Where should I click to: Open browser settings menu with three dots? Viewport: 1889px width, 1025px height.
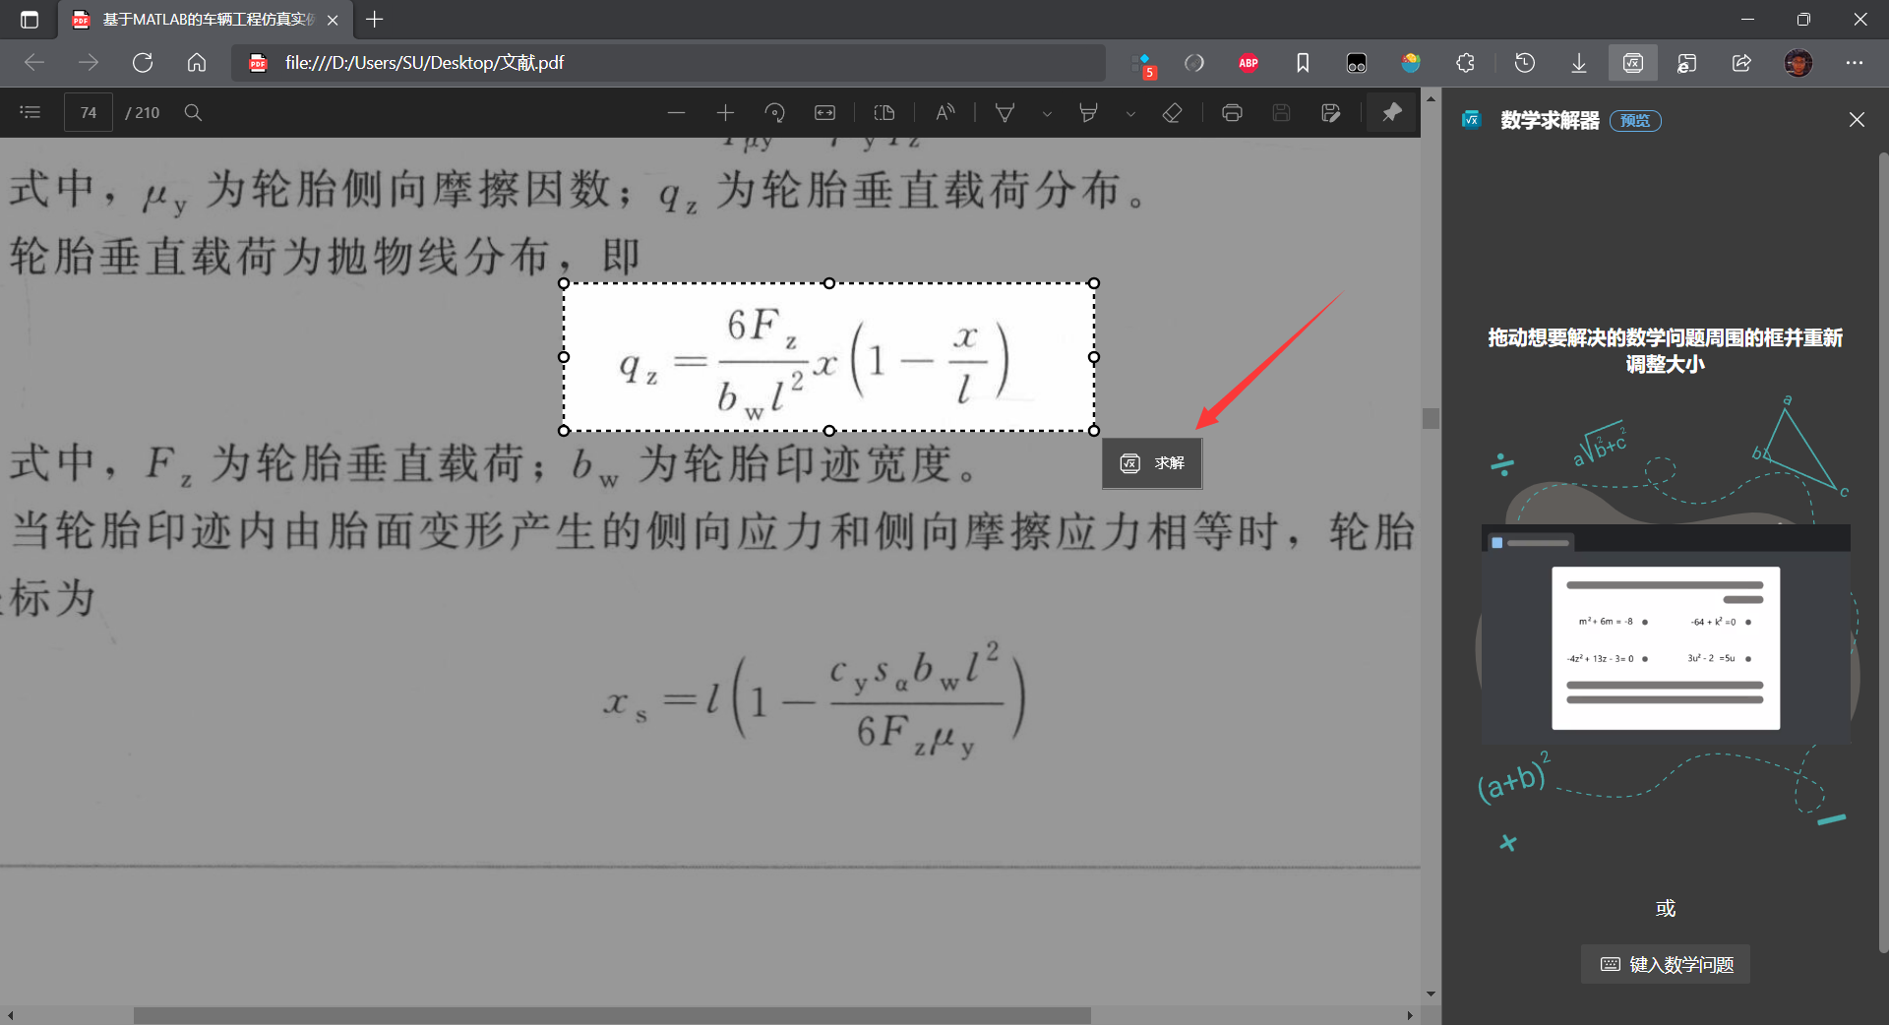click(1855, 62)
